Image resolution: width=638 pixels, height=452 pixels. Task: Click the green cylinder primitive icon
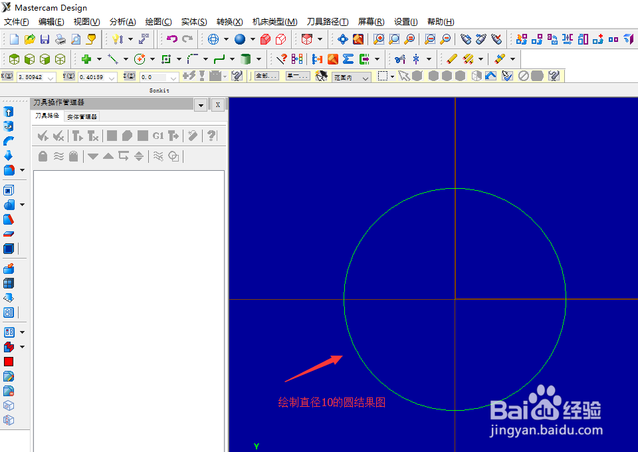[245, 59]
